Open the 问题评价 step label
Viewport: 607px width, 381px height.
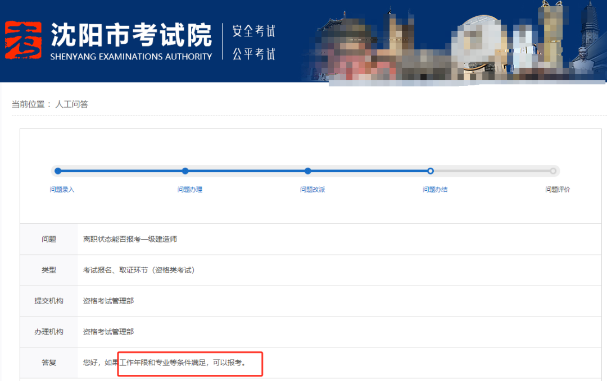pyautogui.click(x=558, y=190)
